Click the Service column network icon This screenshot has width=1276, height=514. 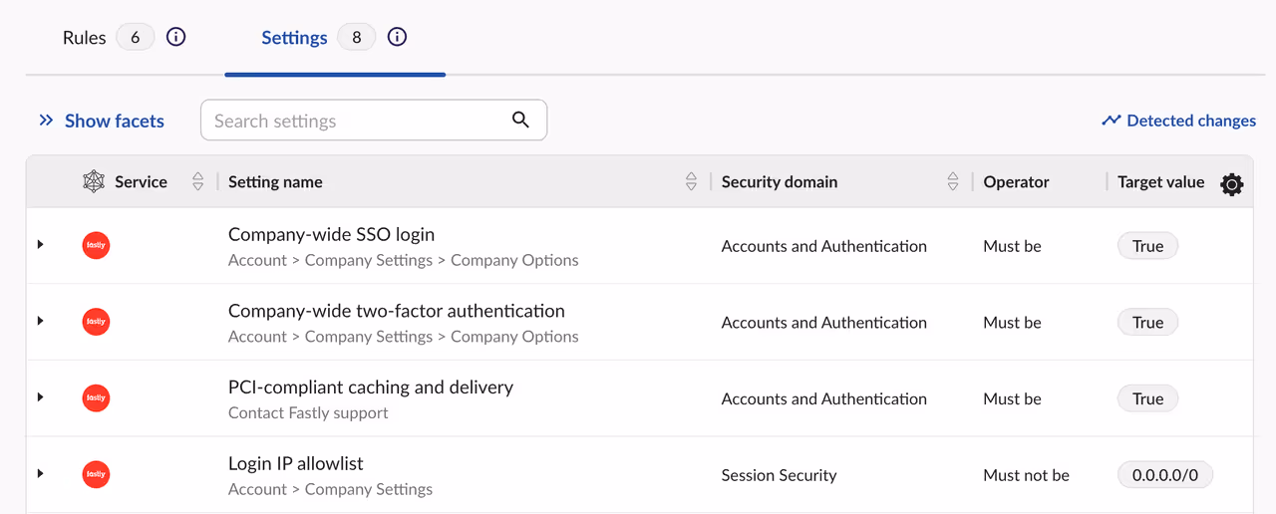click(x=94, y=182)
